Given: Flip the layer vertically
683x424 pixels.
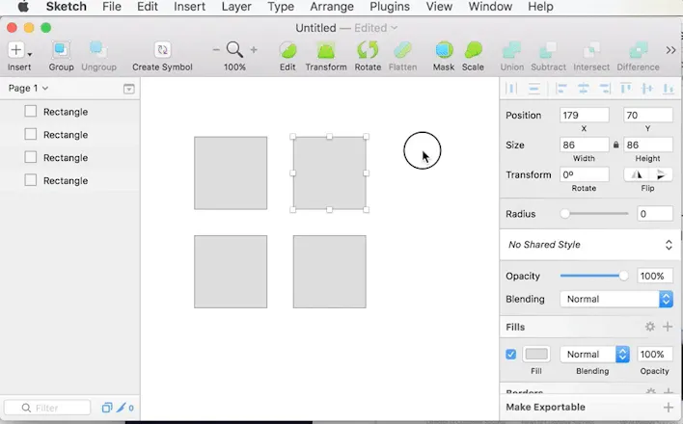Looking at the screenshot, I should [x=661, y=174].
